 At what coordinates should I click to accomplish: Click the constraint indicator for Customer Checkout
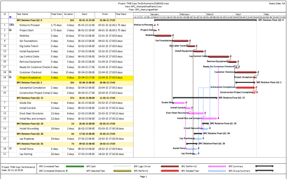[10, 72]
